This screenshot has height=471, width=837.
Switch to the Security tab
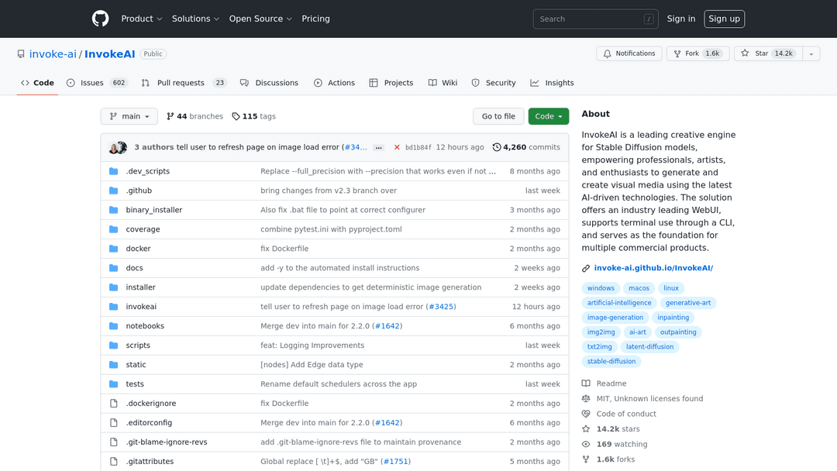point(494,83)
